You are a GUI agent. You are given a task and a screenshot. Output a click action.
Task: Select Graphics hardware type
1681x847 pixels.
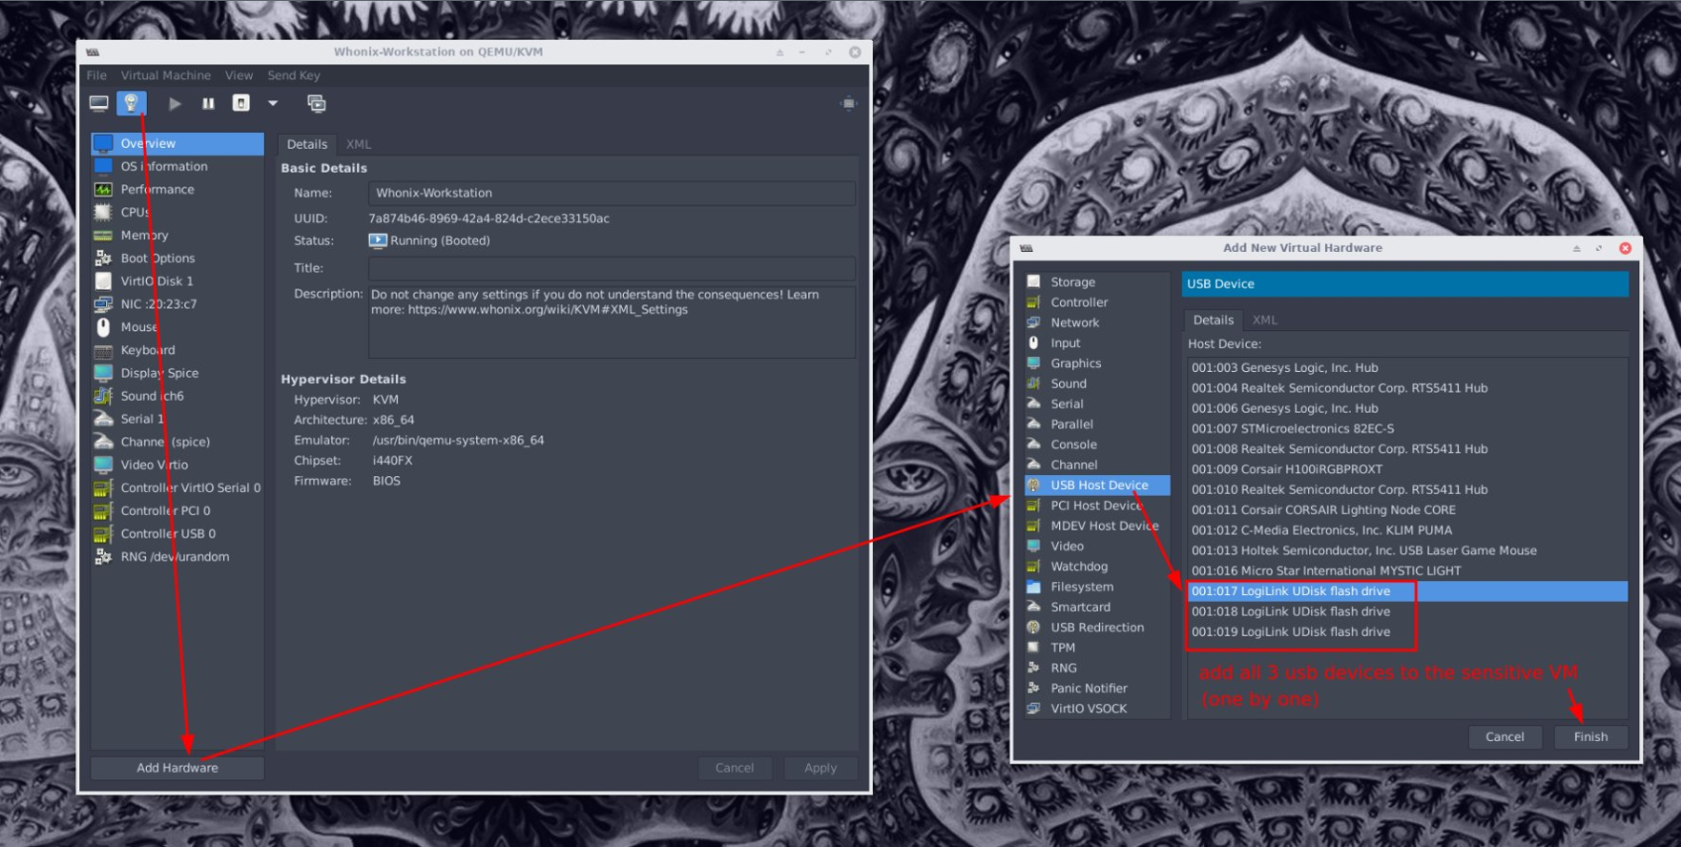tap(1097, 363)
